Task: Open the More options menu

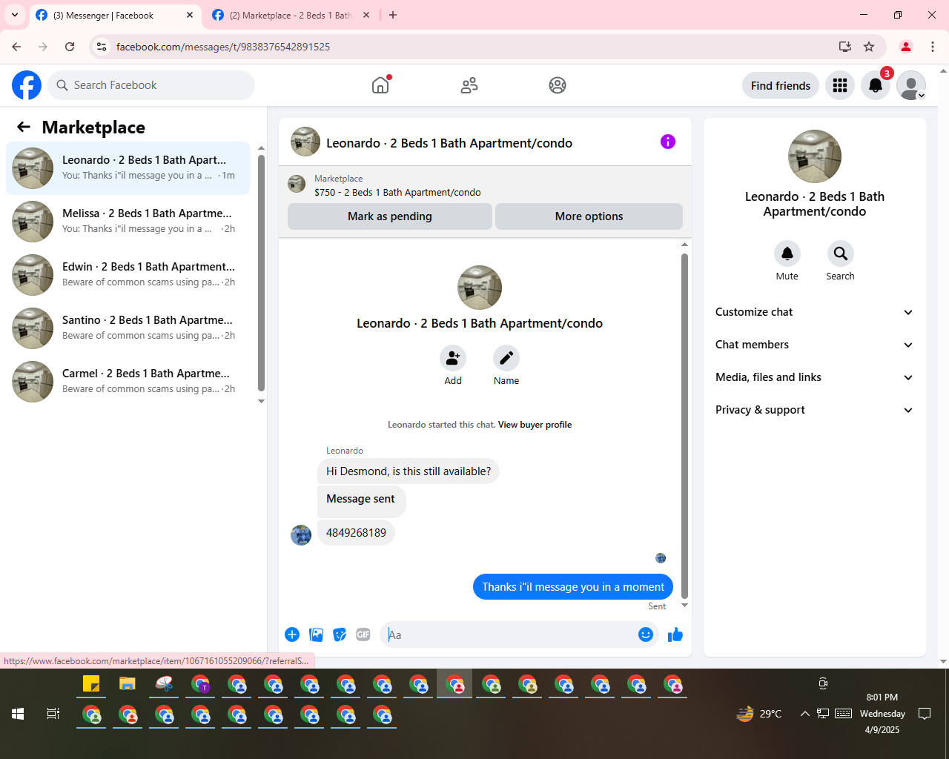Action: click(x=589, y=216)
